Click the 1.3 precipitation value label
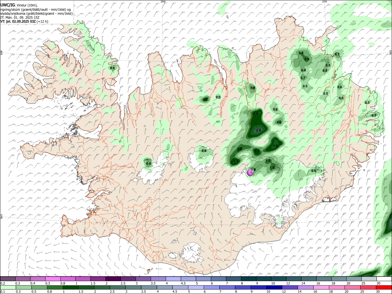 (x=257, y=151)
